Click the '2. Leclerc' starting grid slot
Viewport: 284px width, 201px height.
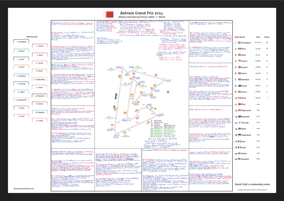[x=40, y=46]
